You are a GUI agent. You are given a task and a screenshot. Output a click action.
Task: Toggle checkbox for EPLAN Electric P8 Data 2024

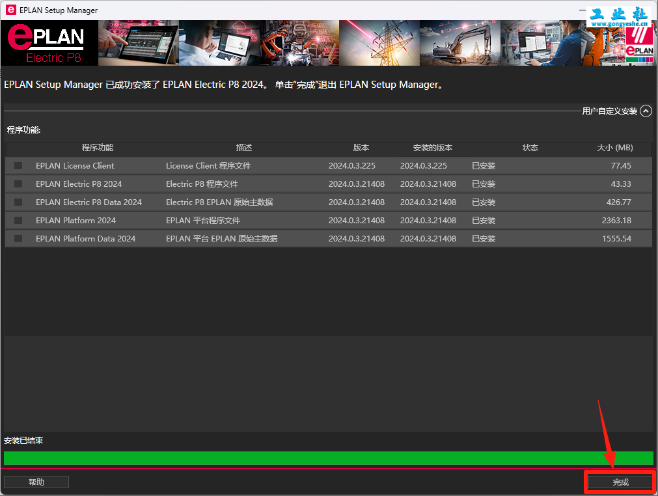[18, 202]
